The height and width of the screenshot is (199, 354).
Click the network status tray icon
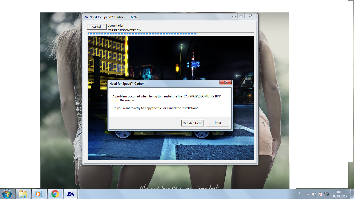click(x=327, y=194)
